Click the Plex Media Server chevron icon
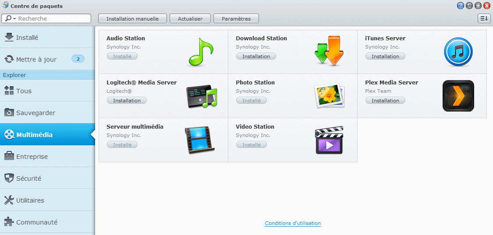493x235 pixels. (x=458, y=96)
